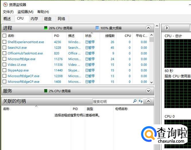Click the process list scrollbar thumb
This screenshot has width=191, height=150.
pos(152,40)
